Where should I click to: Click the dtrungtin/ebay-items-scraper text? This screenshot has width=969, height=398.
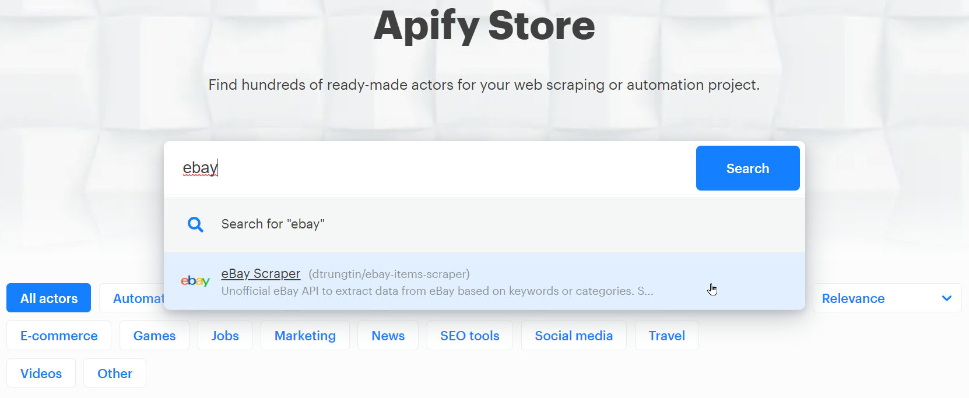point(389,274)
